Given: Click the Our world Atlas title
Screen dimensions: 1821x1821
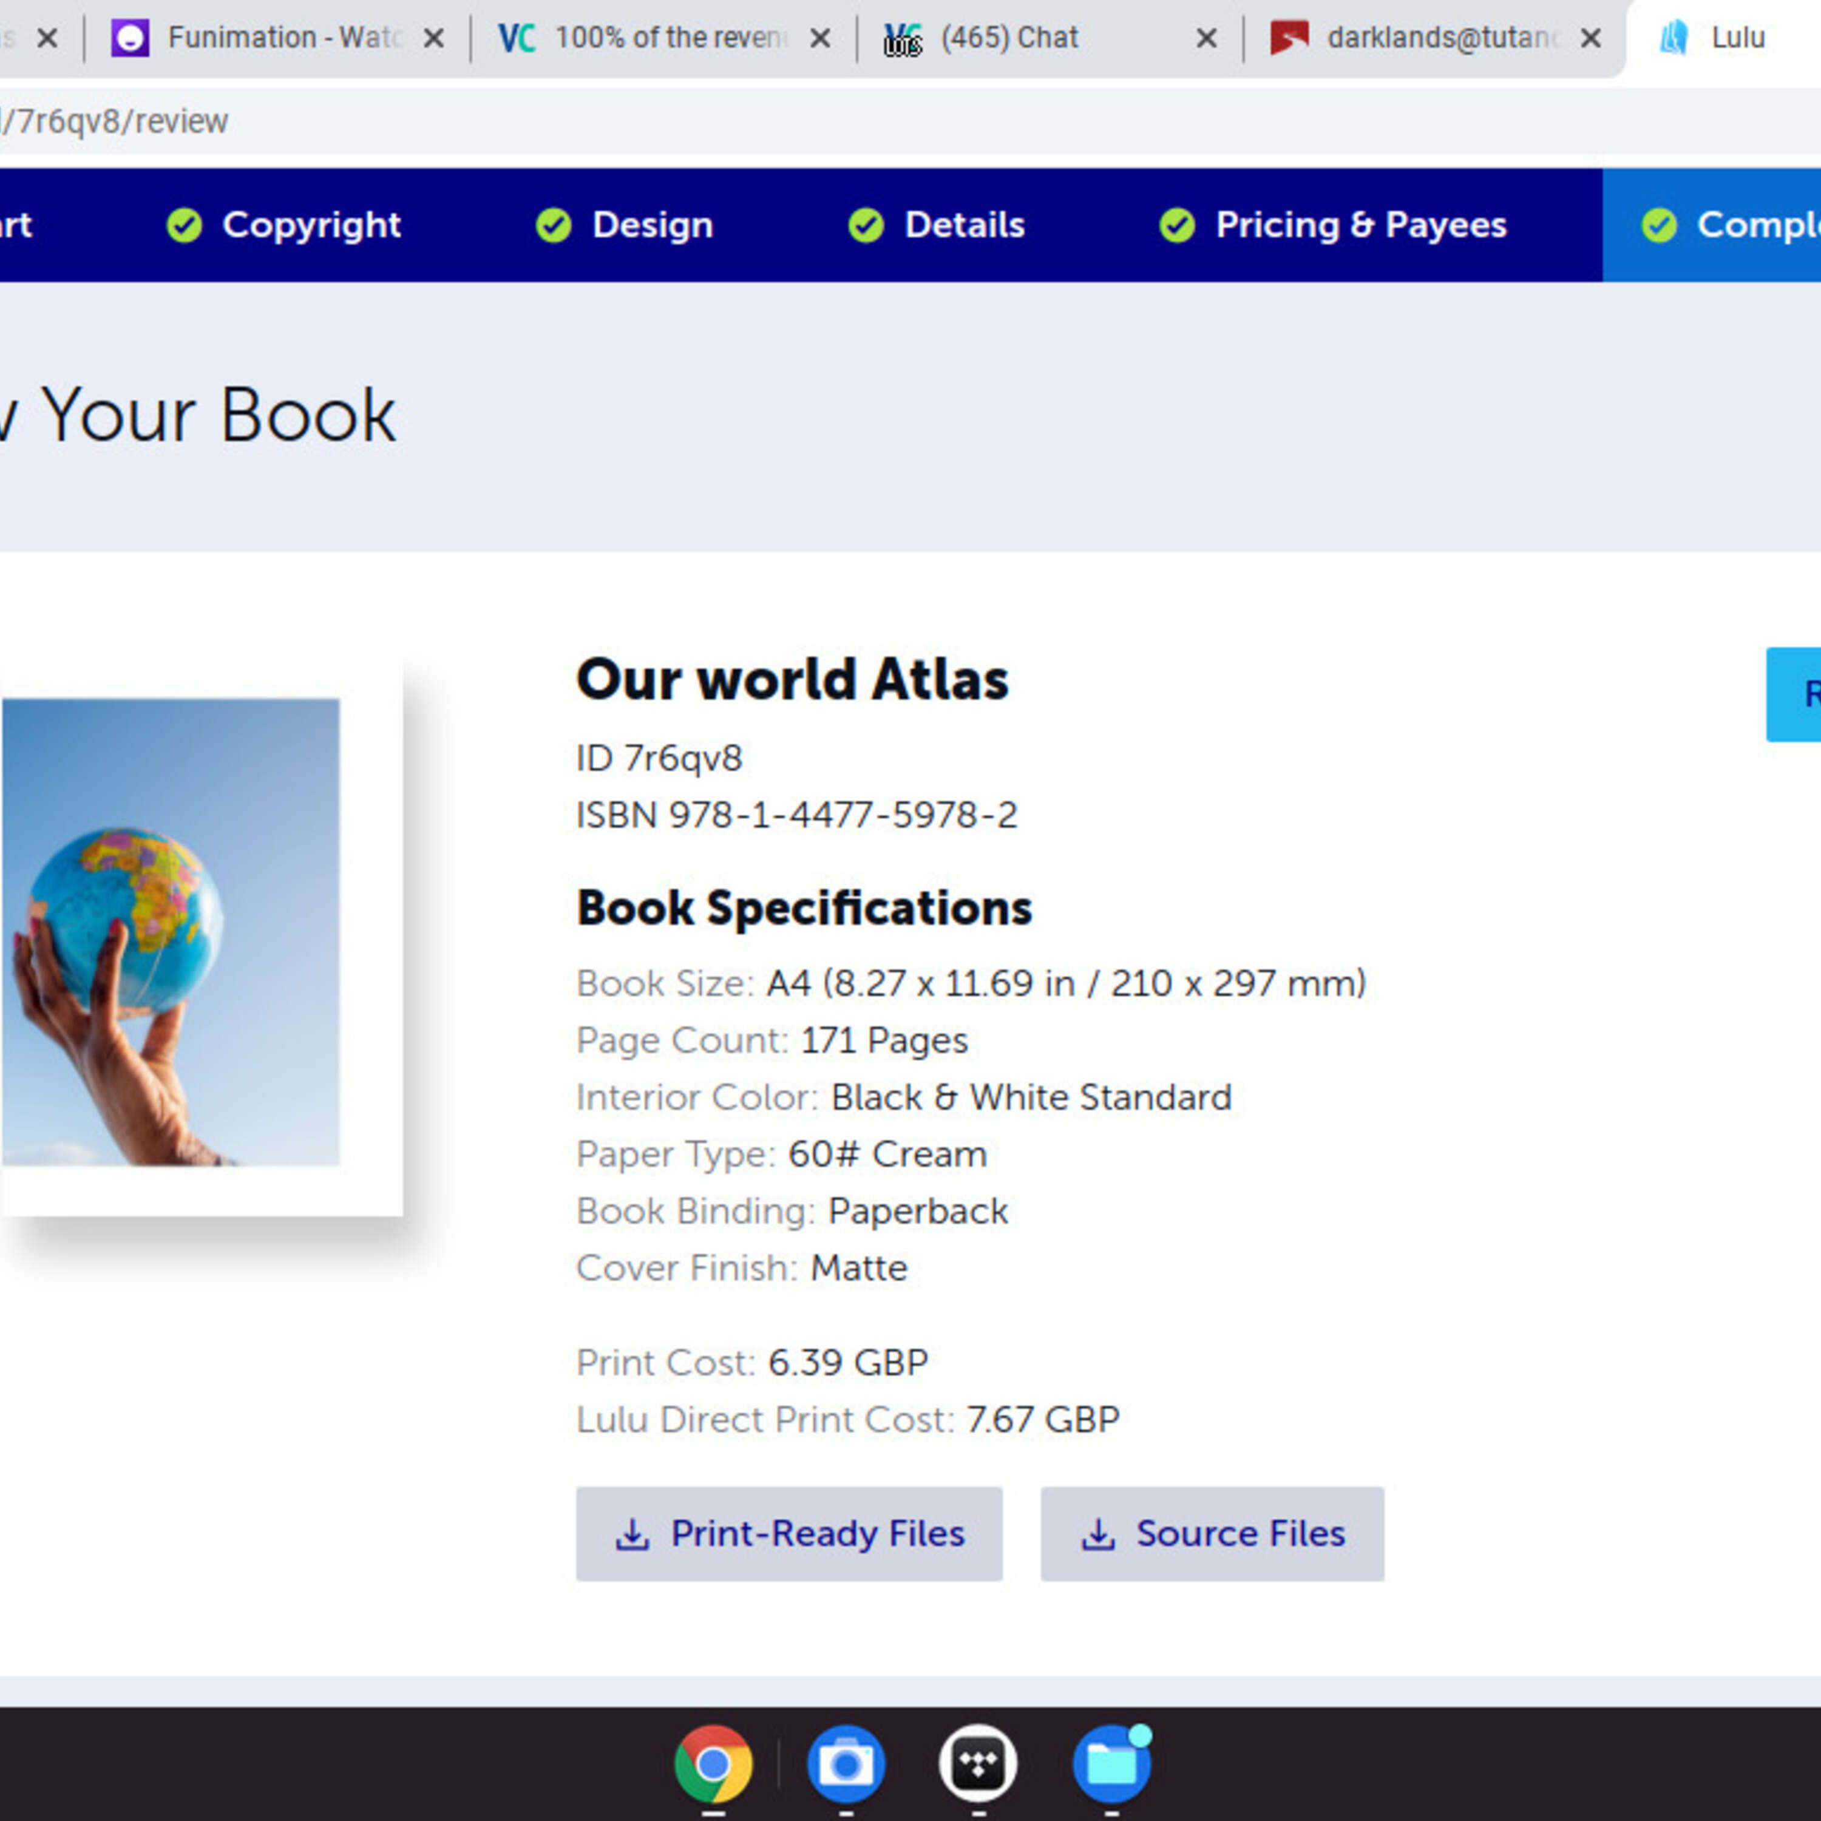Looking at the screenshot, I should tap(793, 680).
